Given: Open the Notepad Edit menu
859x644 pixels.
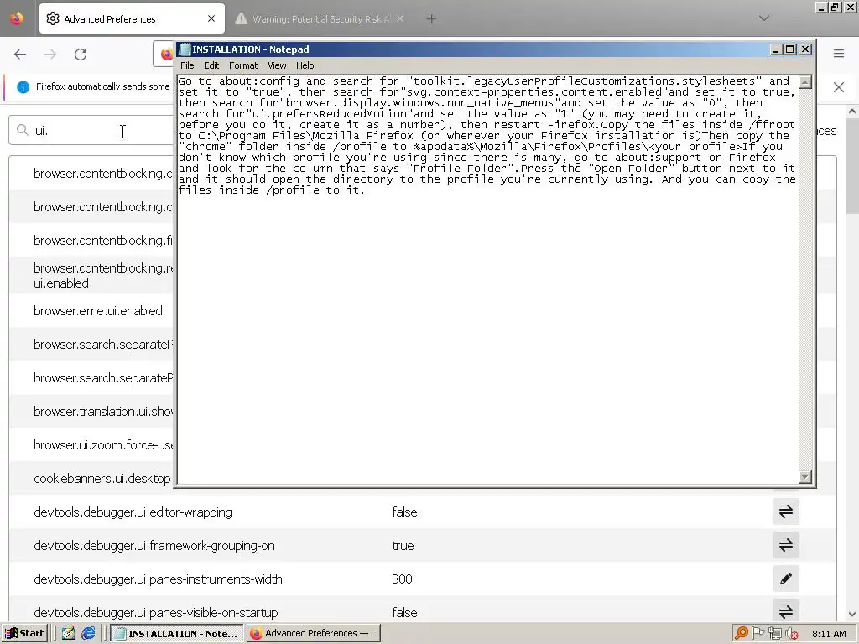Looking at the screenshot, I should point(211,65).
